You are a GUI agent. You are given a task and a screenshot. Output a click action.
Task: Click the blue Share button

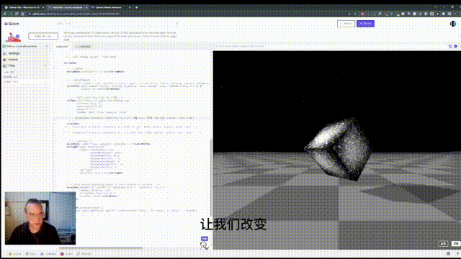(365, 24)
